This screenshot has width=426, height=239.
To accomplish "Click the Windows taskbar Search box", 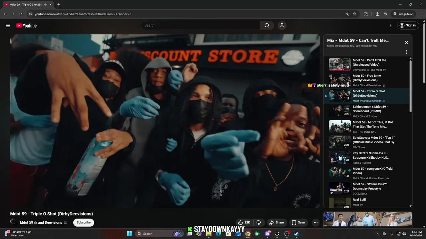I will pos(160,234).
